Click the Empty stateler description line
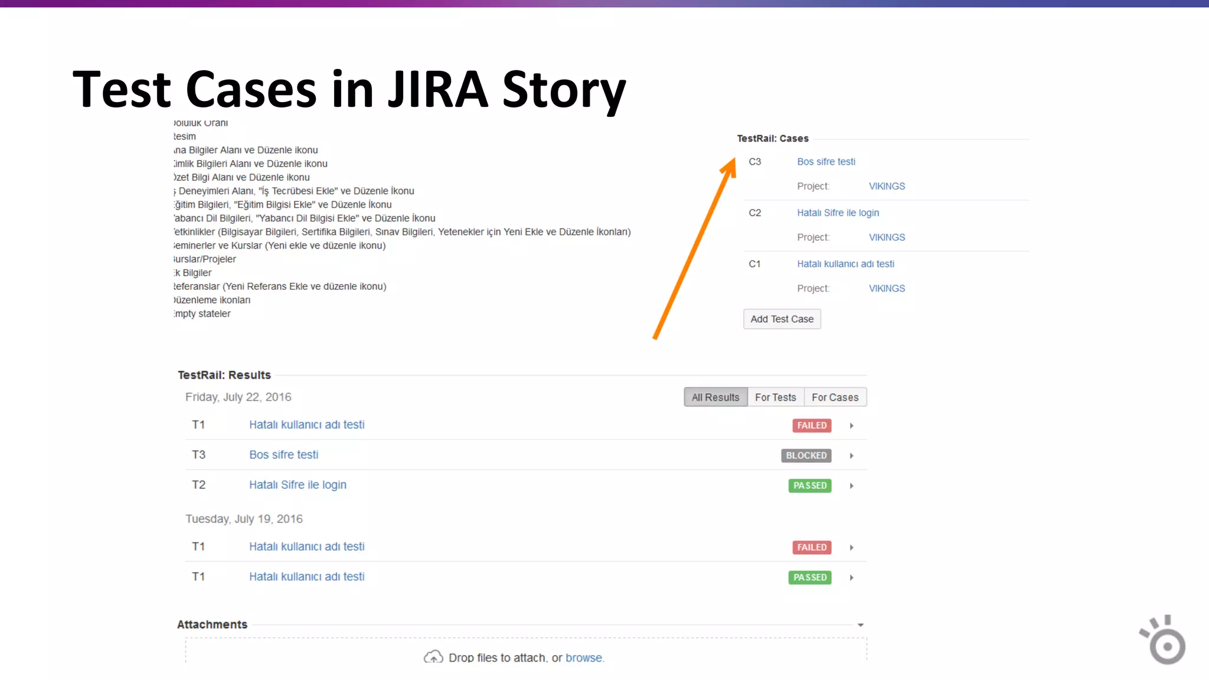This screenshot has width=1209, height=680. click(x=202, y=313)
